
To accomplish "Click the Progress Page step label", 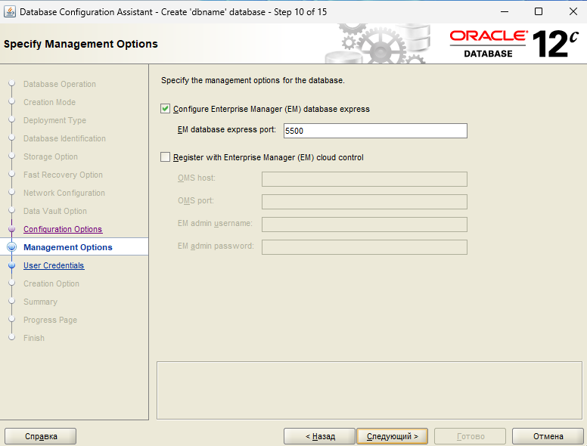I will (50, 320).
